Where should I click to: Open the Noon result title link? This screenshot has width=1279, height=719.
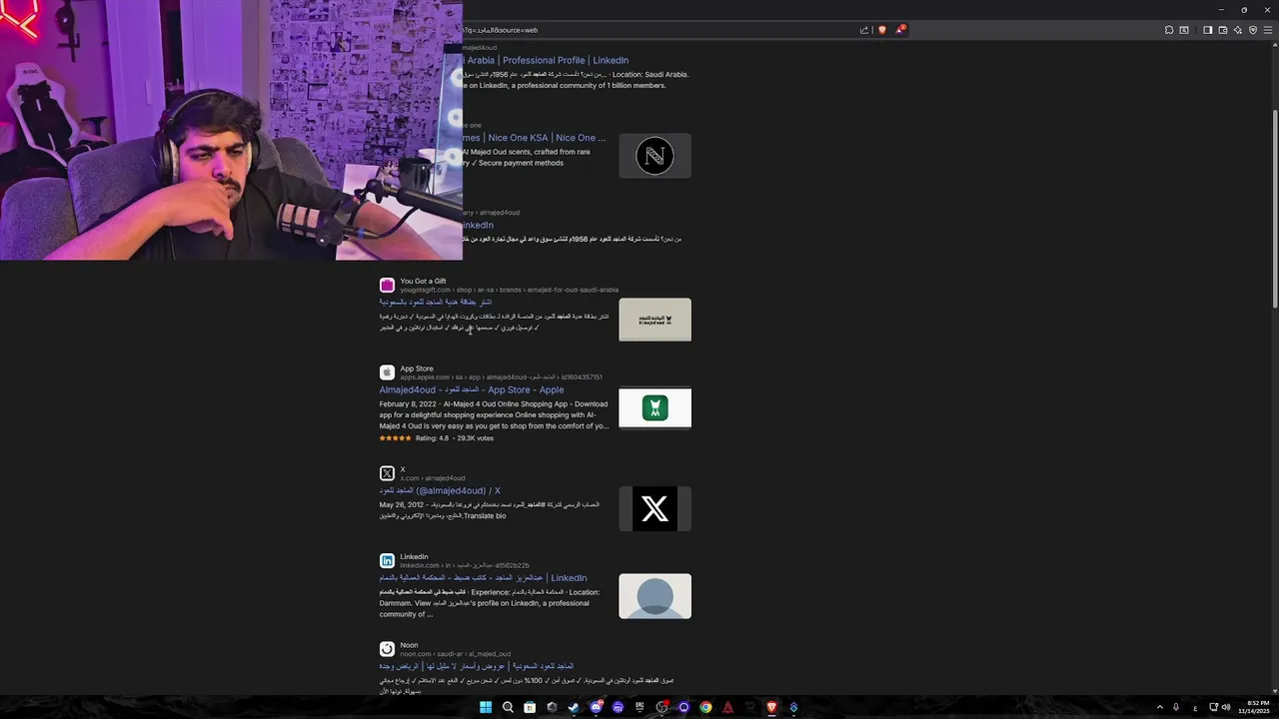(x=476, y=666)
